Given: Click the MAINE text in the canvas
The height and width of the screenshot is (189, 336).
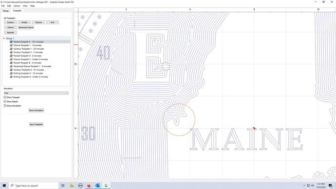Looking at the screenshot, I should click(246, 139).
